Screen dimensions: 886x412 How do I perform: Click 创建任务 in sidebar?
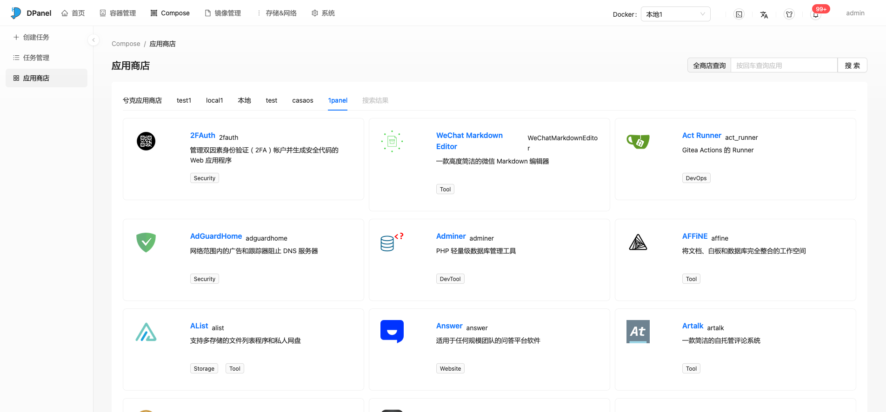pos(47,37)
